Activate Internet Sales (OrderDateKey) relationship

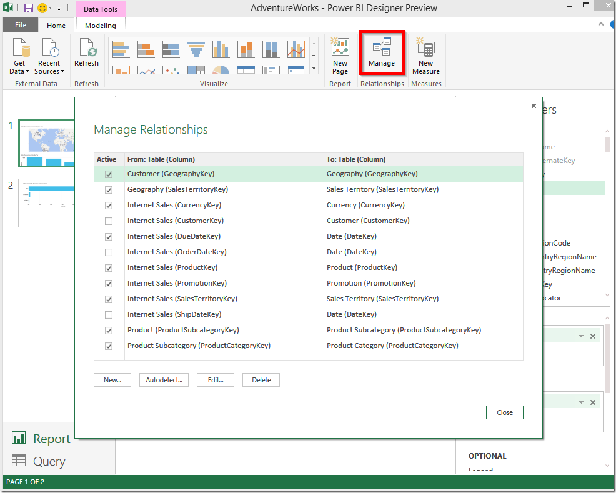pyautogui.click(x=109, y=252)
